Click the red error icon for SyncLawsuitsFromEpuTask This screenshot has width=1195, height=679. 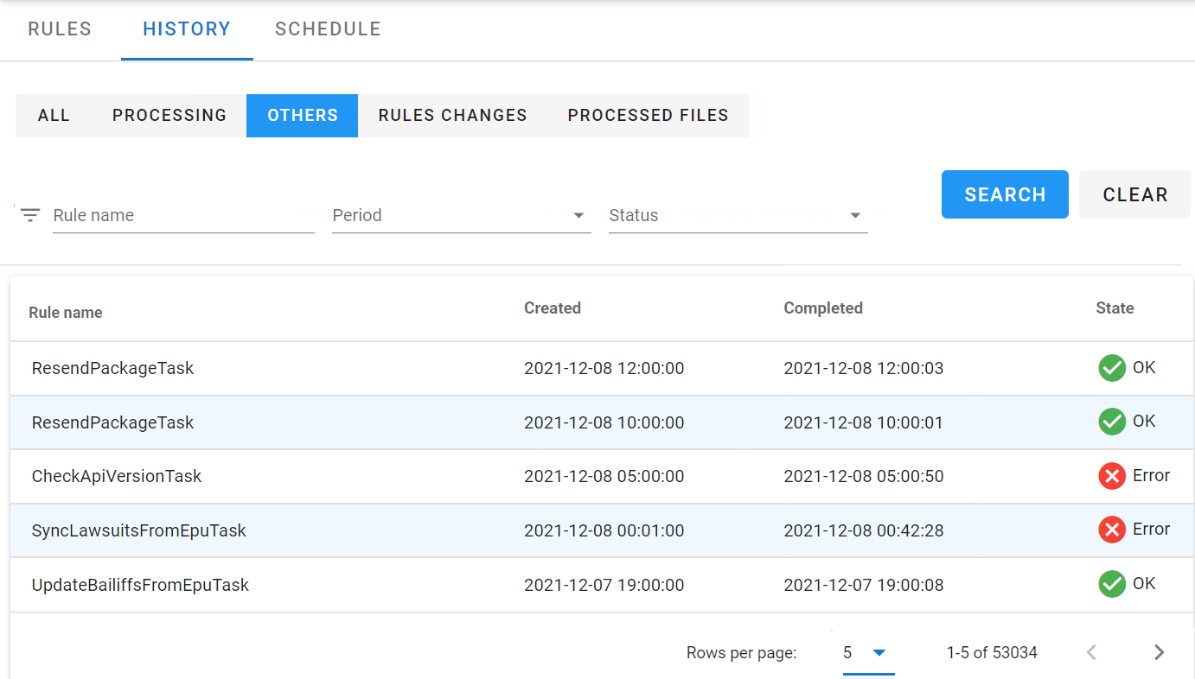(1111, 530)
